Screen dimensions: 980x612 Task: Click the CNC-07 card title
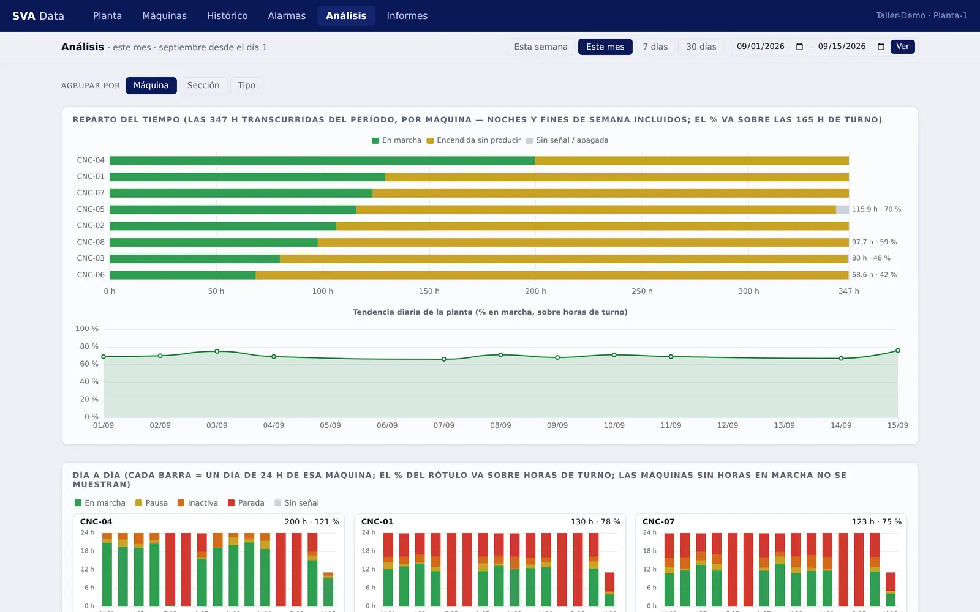(x=658, y=522)
